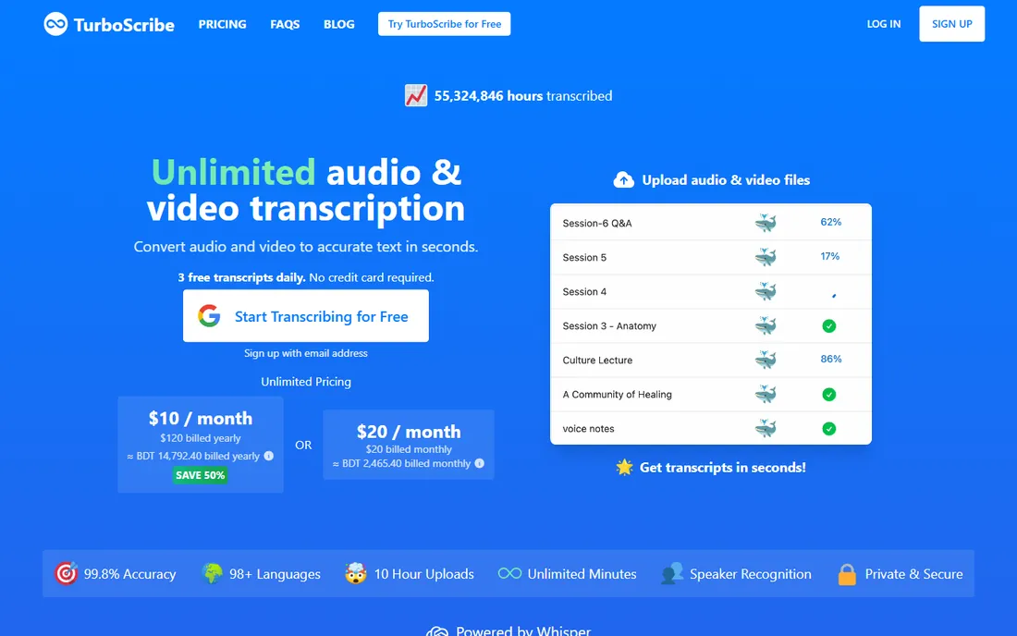Open the PRICING menu item

pyautogui.click(x=223, y=24)
